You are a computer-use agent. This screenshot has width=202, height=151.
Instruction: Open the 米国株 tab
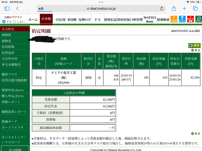72,20
